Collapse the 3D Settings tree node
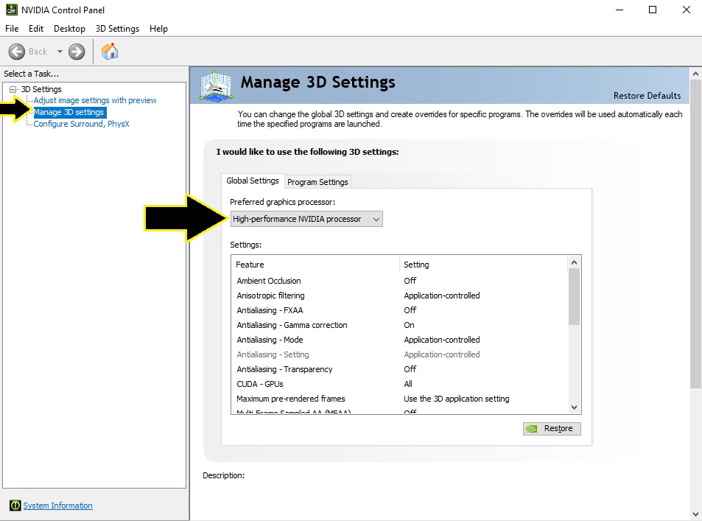702x521 pixels. pos(13,89)
